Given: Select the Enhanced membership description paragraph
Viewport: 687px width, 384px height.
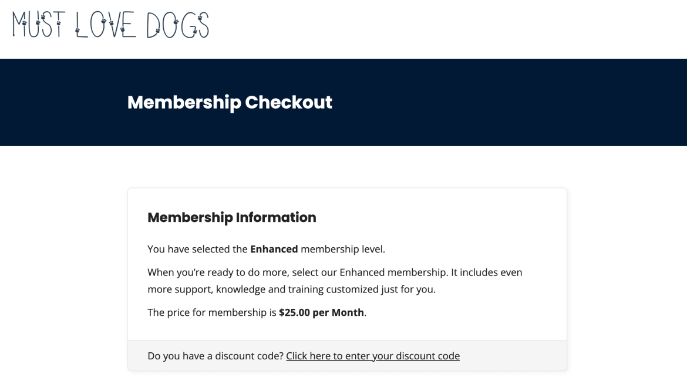Looking at the screenshot, I should click(335, 281).
